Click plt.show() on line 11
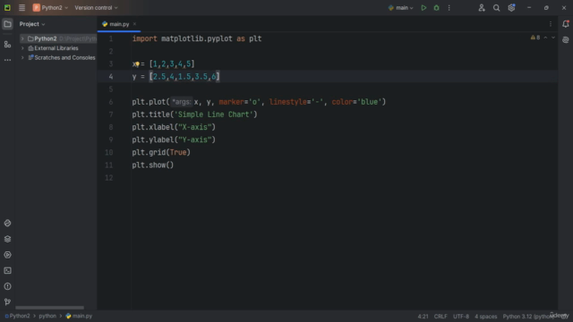Screen dimensions: 573x322 tap(153, 165)
